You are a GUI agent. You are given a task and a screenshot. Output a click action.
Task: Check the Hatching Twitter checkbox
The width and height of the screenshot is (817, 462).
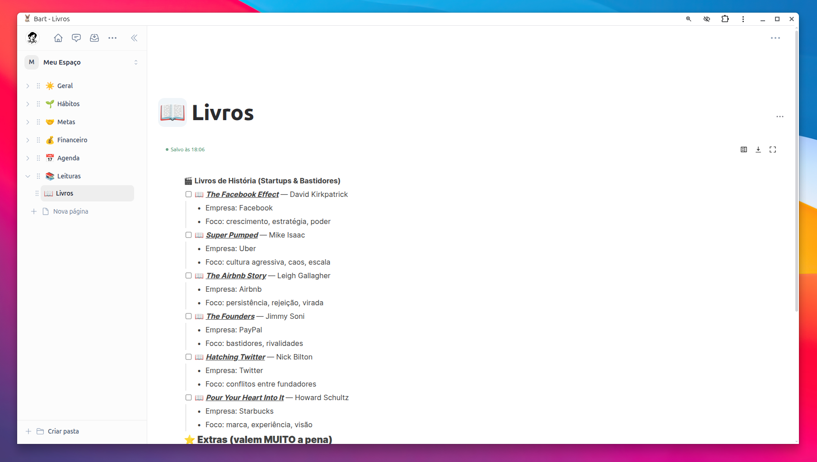point(188,357)
